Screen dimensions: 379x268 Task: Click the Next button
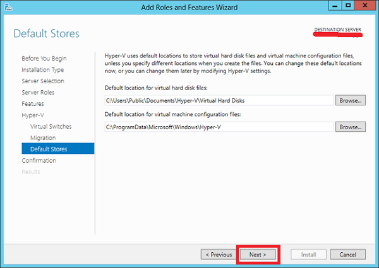point(258,255)
